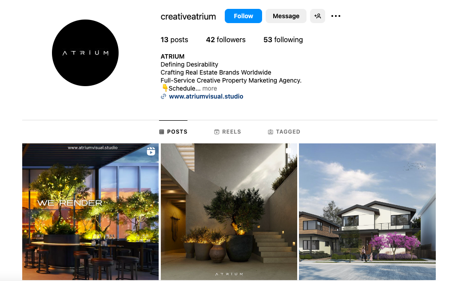
Task: Click the Message button
Action: (x=286, y=16)
